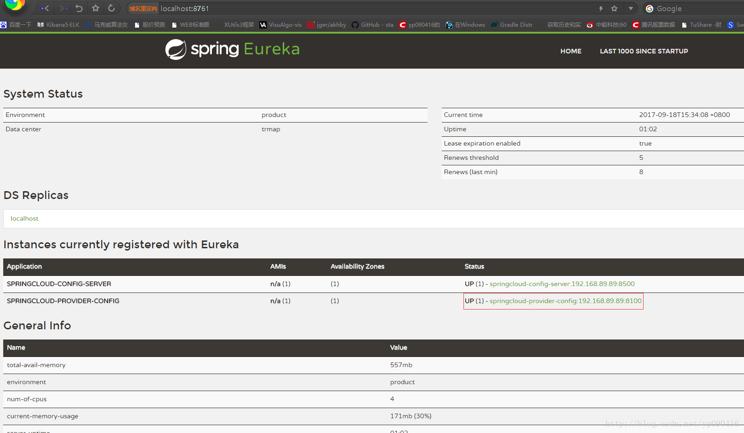
Task: Open the 百度一下 bookmark
Action: pyautogui.click(x=16, y=25)
